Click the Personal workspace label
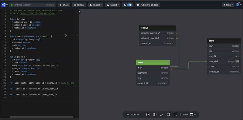Viewport: 243px width, 120px height. click(50, 5)
